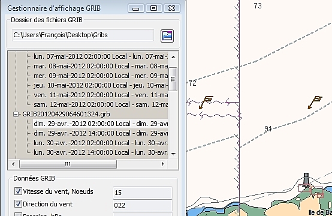Click the GRIB folder path field
The image size is (332, 216).
[x=83, y=35]
